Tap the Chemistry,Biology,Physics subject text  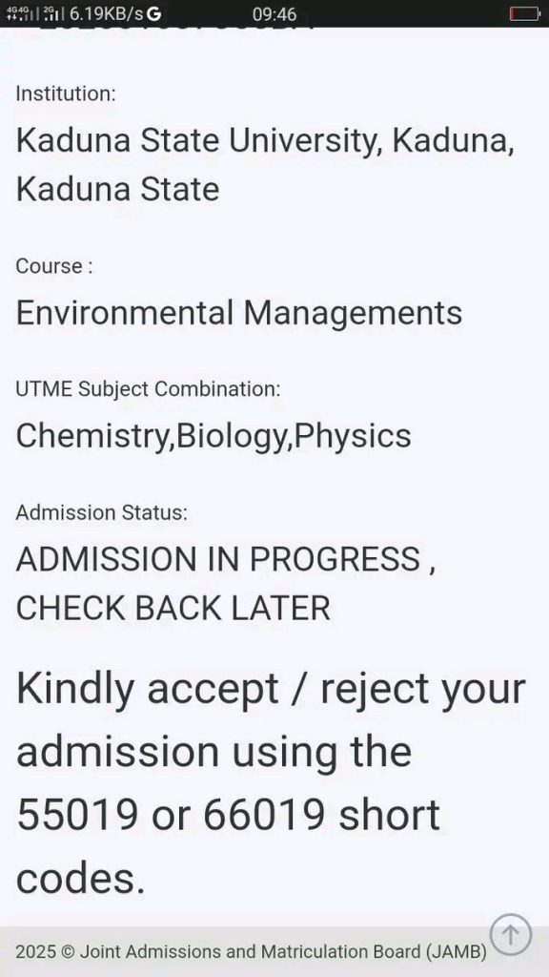point(213,435)
